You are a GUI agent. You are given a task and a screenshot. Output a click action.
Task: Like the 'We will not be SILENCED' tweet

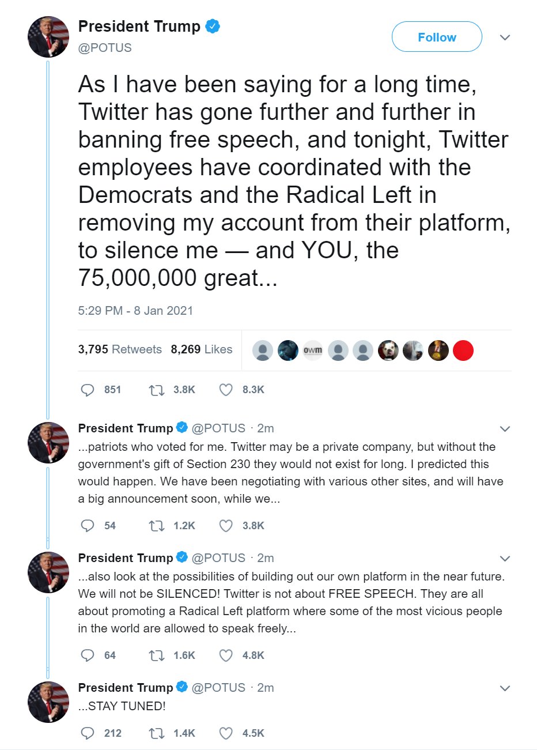[226, 655]
